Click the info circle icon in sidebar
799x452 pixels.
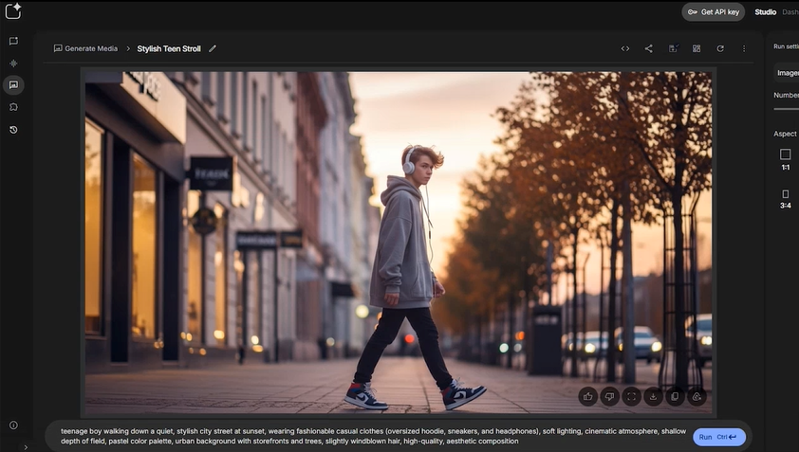(x=13, y=425)
